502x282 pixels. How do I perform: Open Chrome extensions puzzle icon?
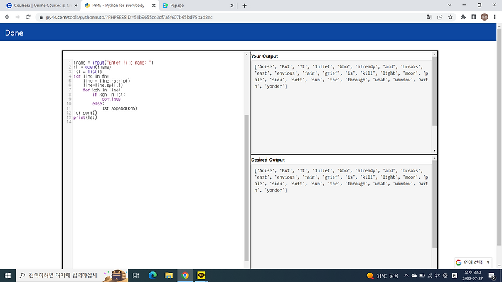click(463, 18)
